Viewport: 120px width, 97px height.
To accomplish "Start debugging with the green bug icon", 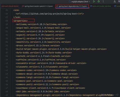I will point(98,2).
